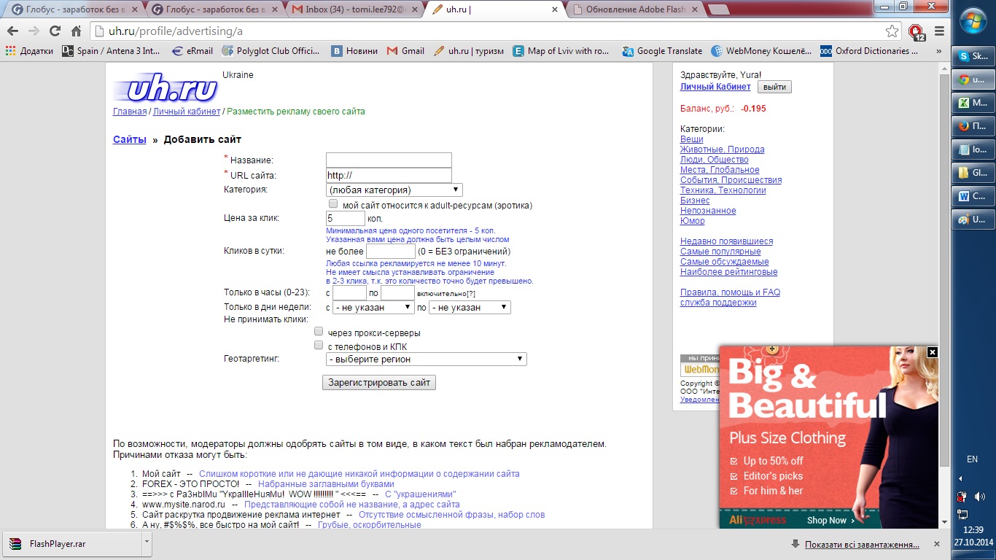Click the Кликов в сутки limit field
The width and height of the screenshot is (996, 560).
(390, 252)
